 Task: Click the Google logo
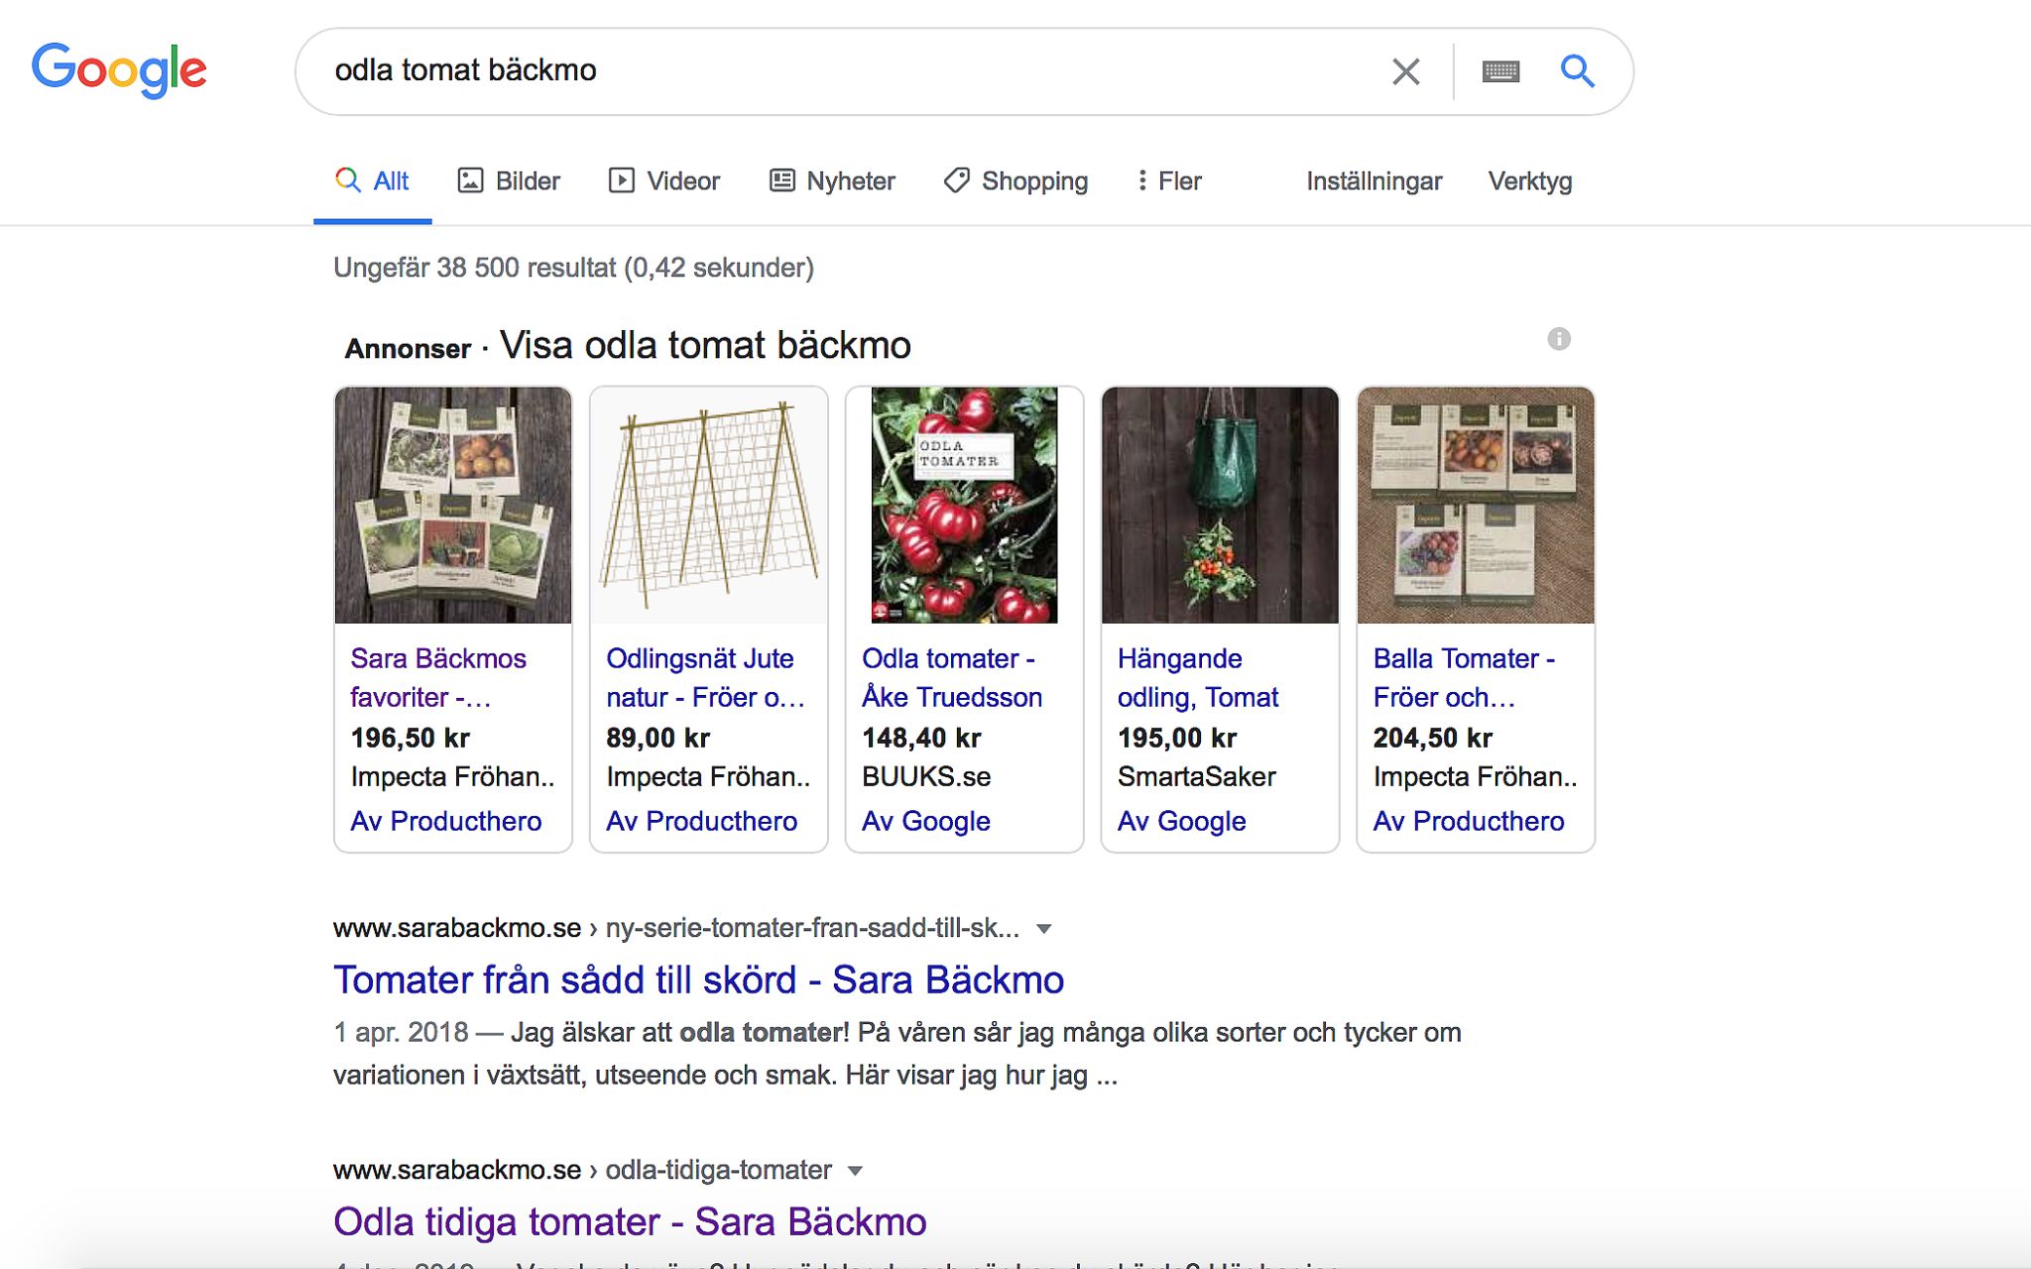point(119,70)
